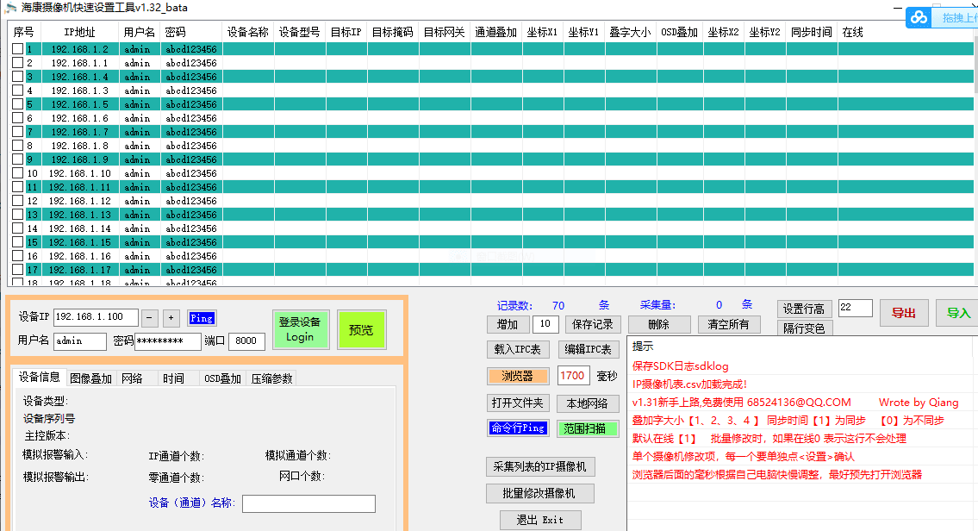Click 保存记录 button
Image resolution: width=978 pixels, height=531 pixels.
point(593,324)
